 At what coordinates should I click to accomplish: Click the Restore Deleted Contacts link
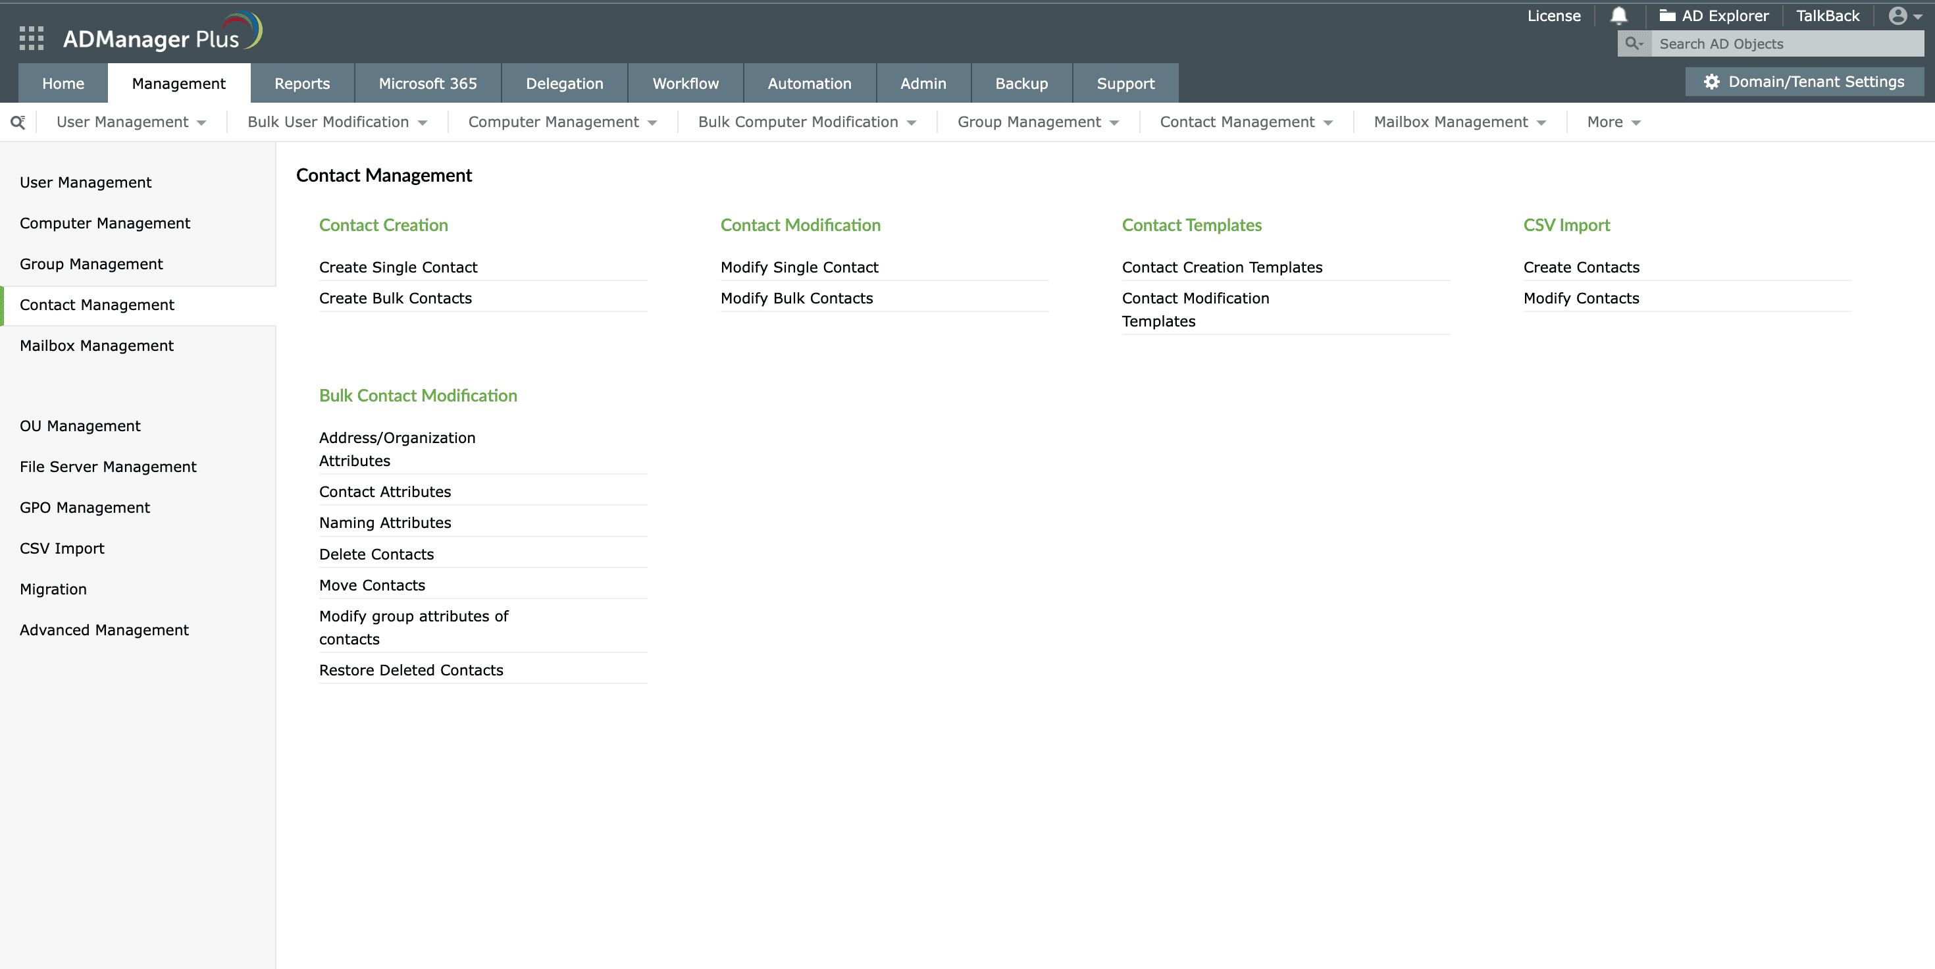tap(411, 670)
